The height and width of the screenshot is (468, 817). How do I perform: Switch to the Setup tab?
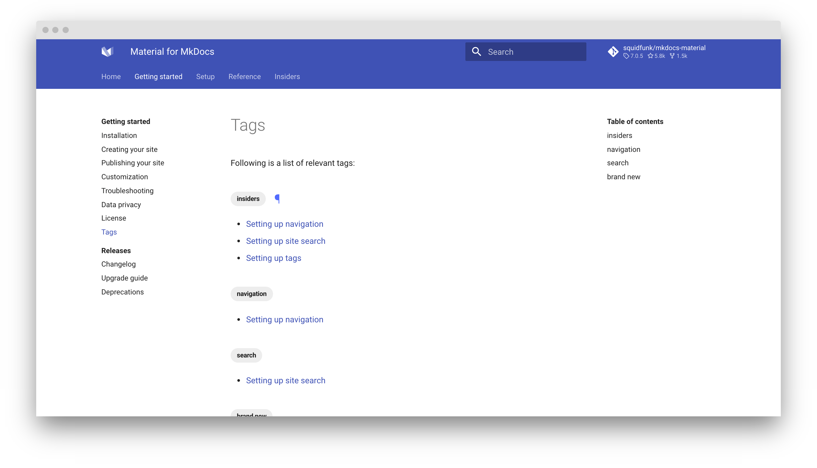pyautogui.click(x=205, y=76)
